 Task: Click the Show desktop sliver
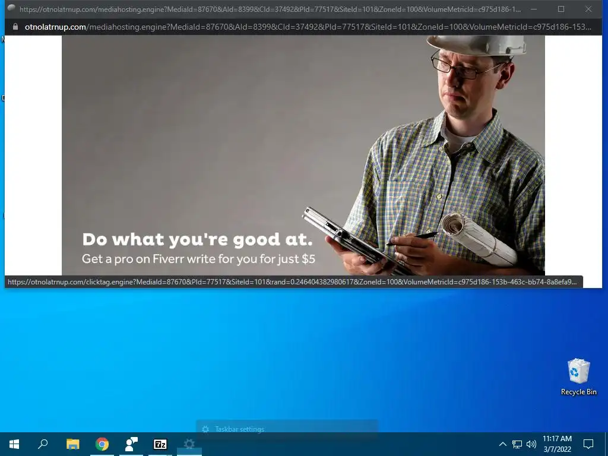606,444
